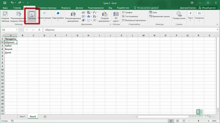This screenshot has width=220, height=123.
Task: Open the Диаграммы dialog launcher
Action: (110, 24)
